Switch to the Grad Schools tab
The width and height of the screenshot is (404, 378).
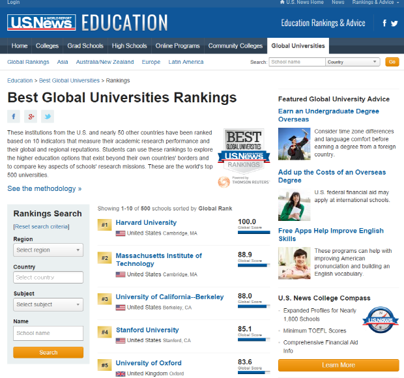(x=85, y=46)
